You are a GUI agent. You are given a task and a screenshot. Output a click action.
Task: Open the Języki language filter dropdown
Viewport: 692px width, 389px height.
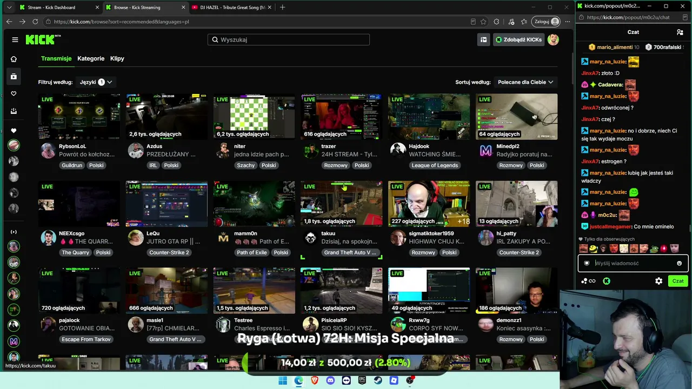coord(96,82)
